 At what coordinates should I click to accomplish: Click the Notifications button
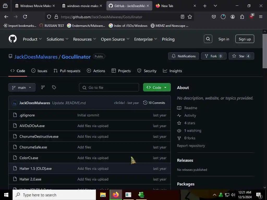(184, 56)
